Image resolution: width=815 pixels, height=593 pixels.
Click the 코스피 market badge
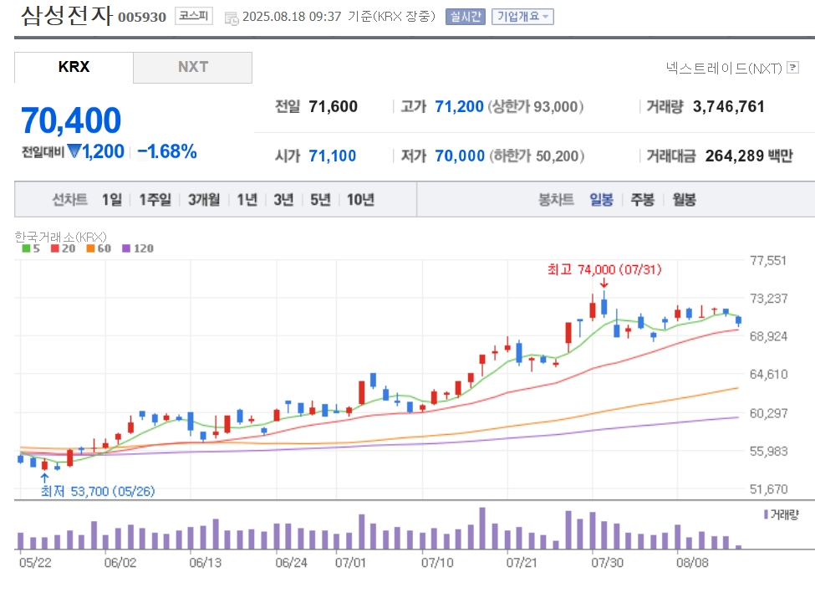pos(193,16)
